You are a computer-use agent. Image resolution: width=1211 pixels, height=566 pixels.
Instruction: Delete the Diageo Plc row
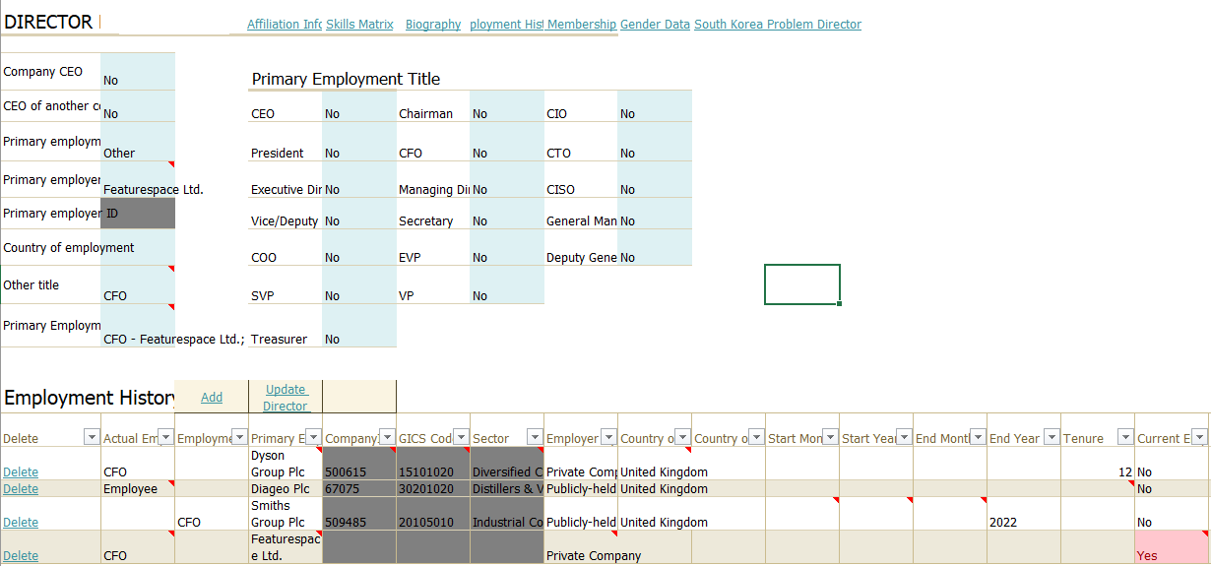21,489
